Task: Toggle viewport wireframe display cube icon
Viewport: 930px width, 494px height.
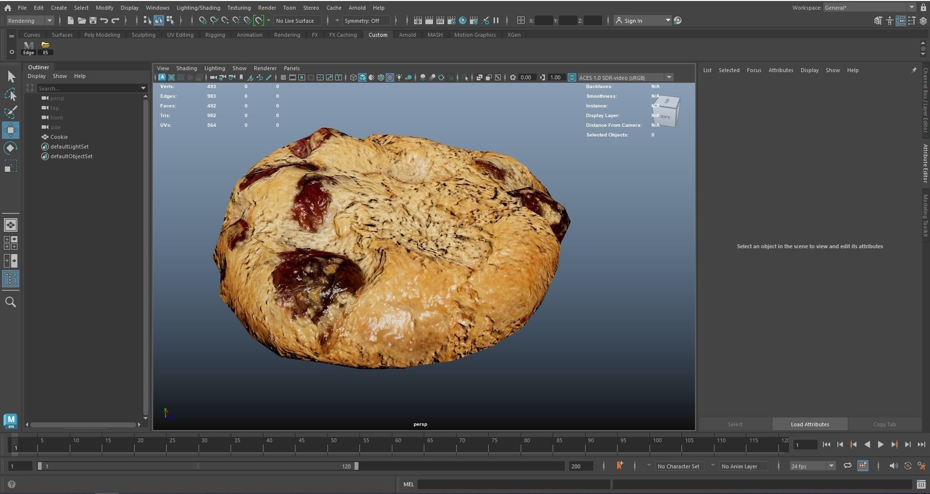Action: click(x=353, y=77)
